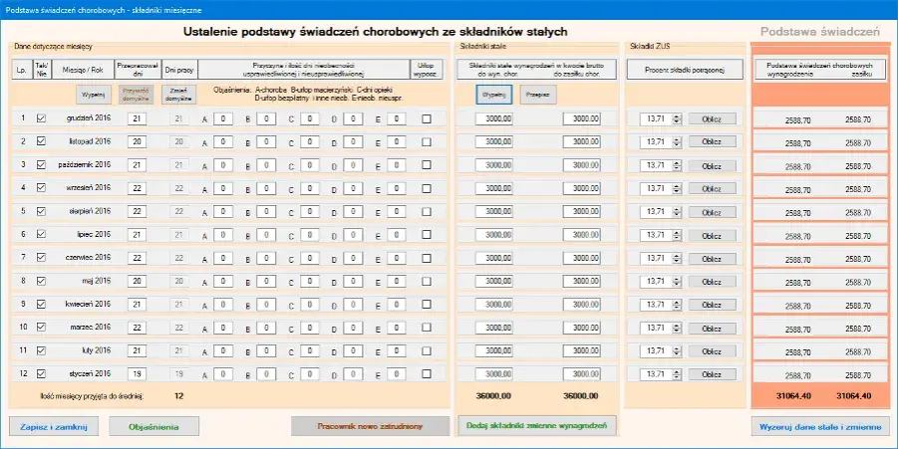Click Oblicz in the lipiec 2016 row
The height and width of the screenshot is (449, 898).
tap(712, 235)
